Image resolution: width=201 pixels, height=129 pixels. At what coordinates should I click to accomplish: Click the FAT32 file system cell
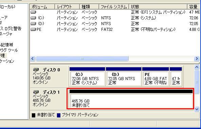pyautogui.click(x=107, y=30)
